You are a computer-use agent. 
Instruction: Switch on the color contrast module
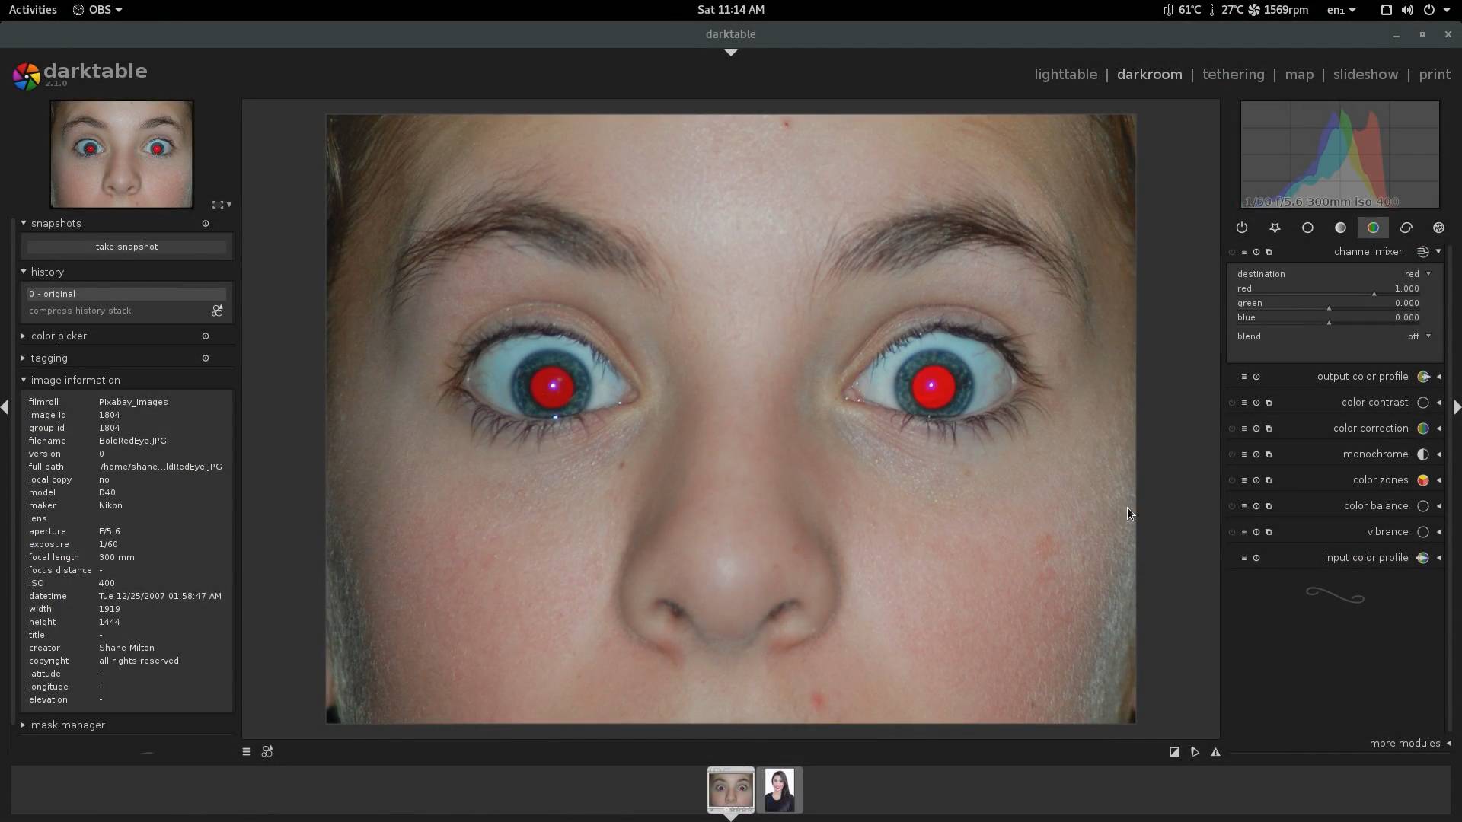(x=1232, y=403)
